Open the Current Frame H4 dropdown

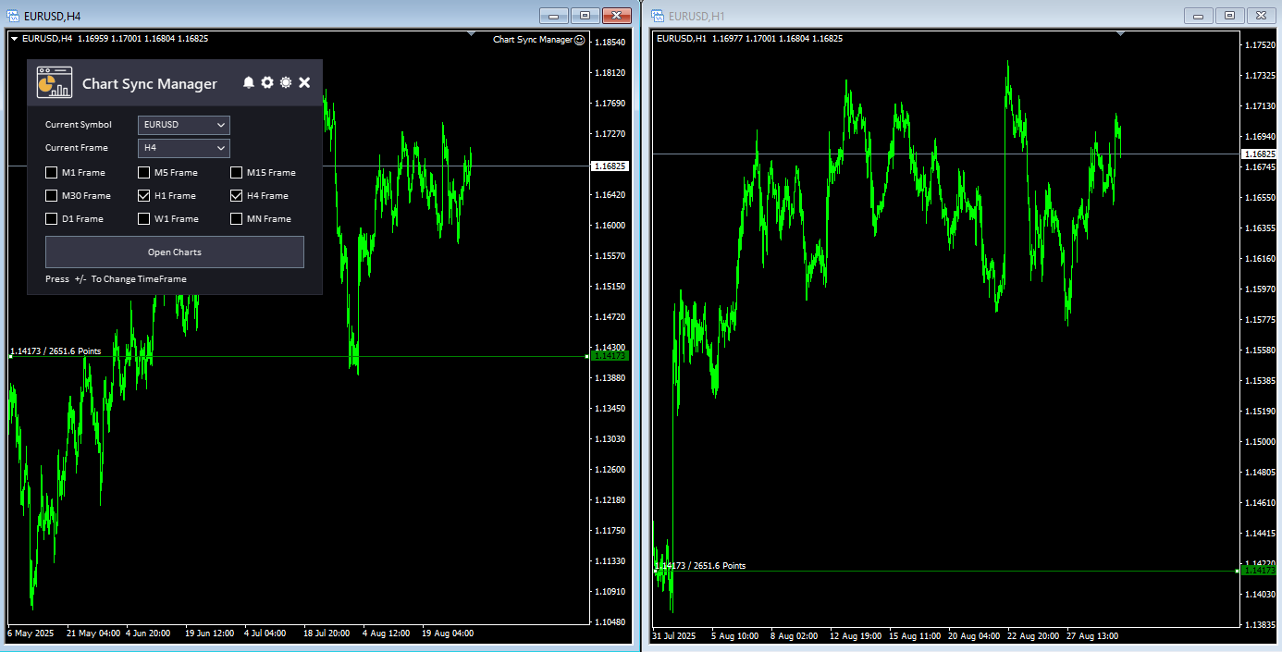(184, 148)
